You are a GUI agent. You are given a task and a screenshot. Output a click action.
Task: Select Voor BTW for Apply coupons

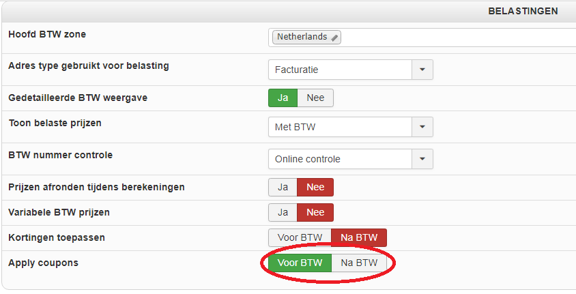300,263
